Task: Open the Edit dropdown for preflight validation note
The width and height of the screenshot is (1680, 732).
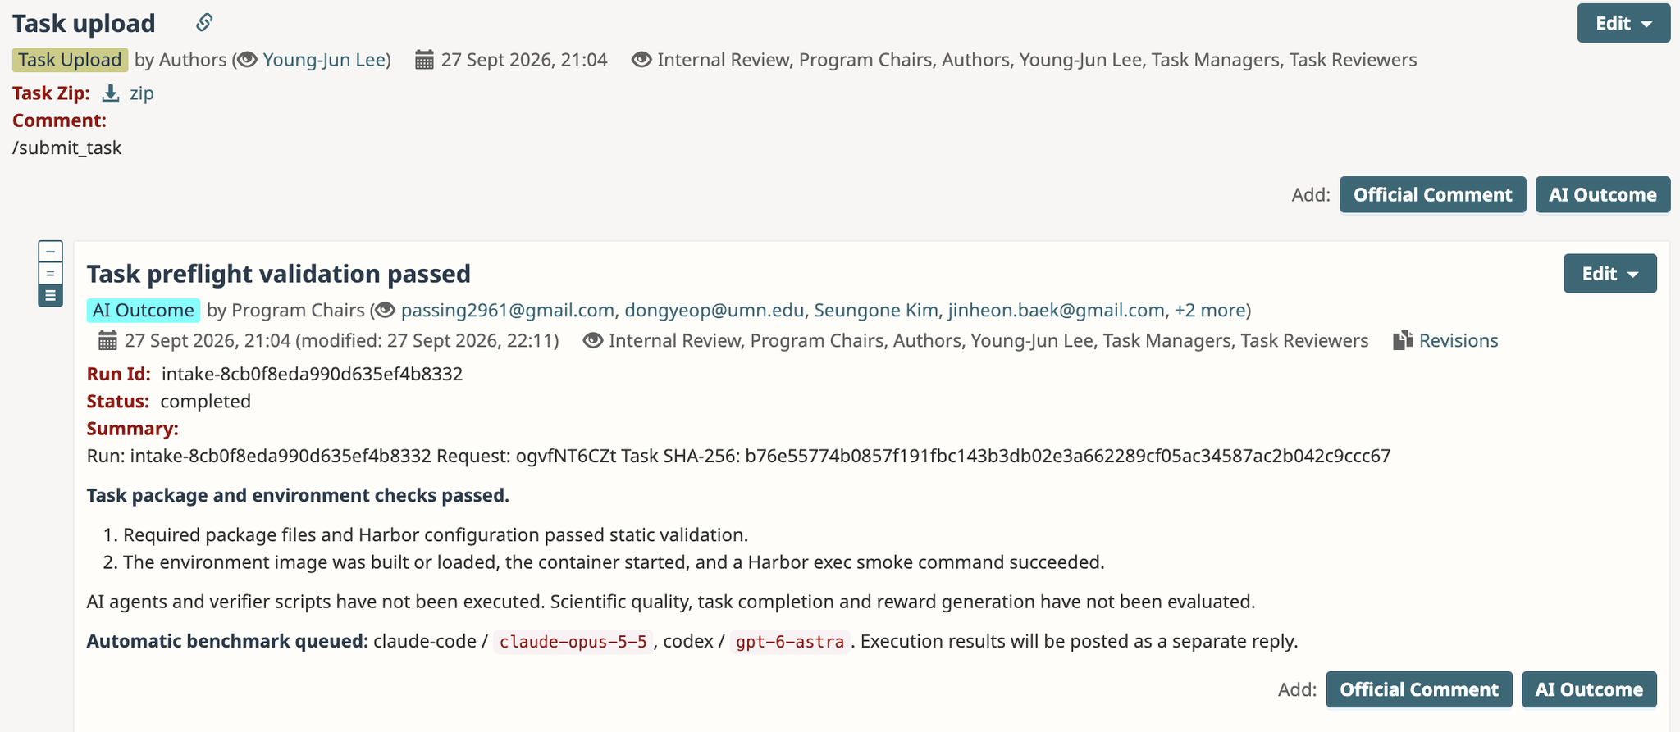Action: point(1609,274)
